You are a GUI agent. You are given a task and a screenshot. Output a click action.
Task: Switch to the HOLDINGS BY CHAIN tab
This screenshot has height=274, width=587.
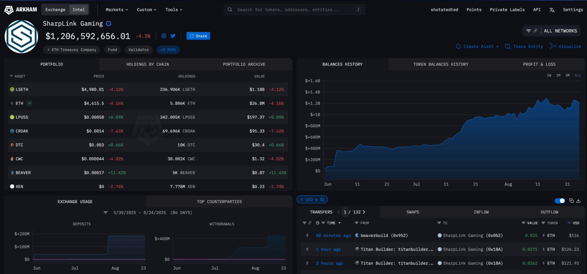(x=147, y=64)
